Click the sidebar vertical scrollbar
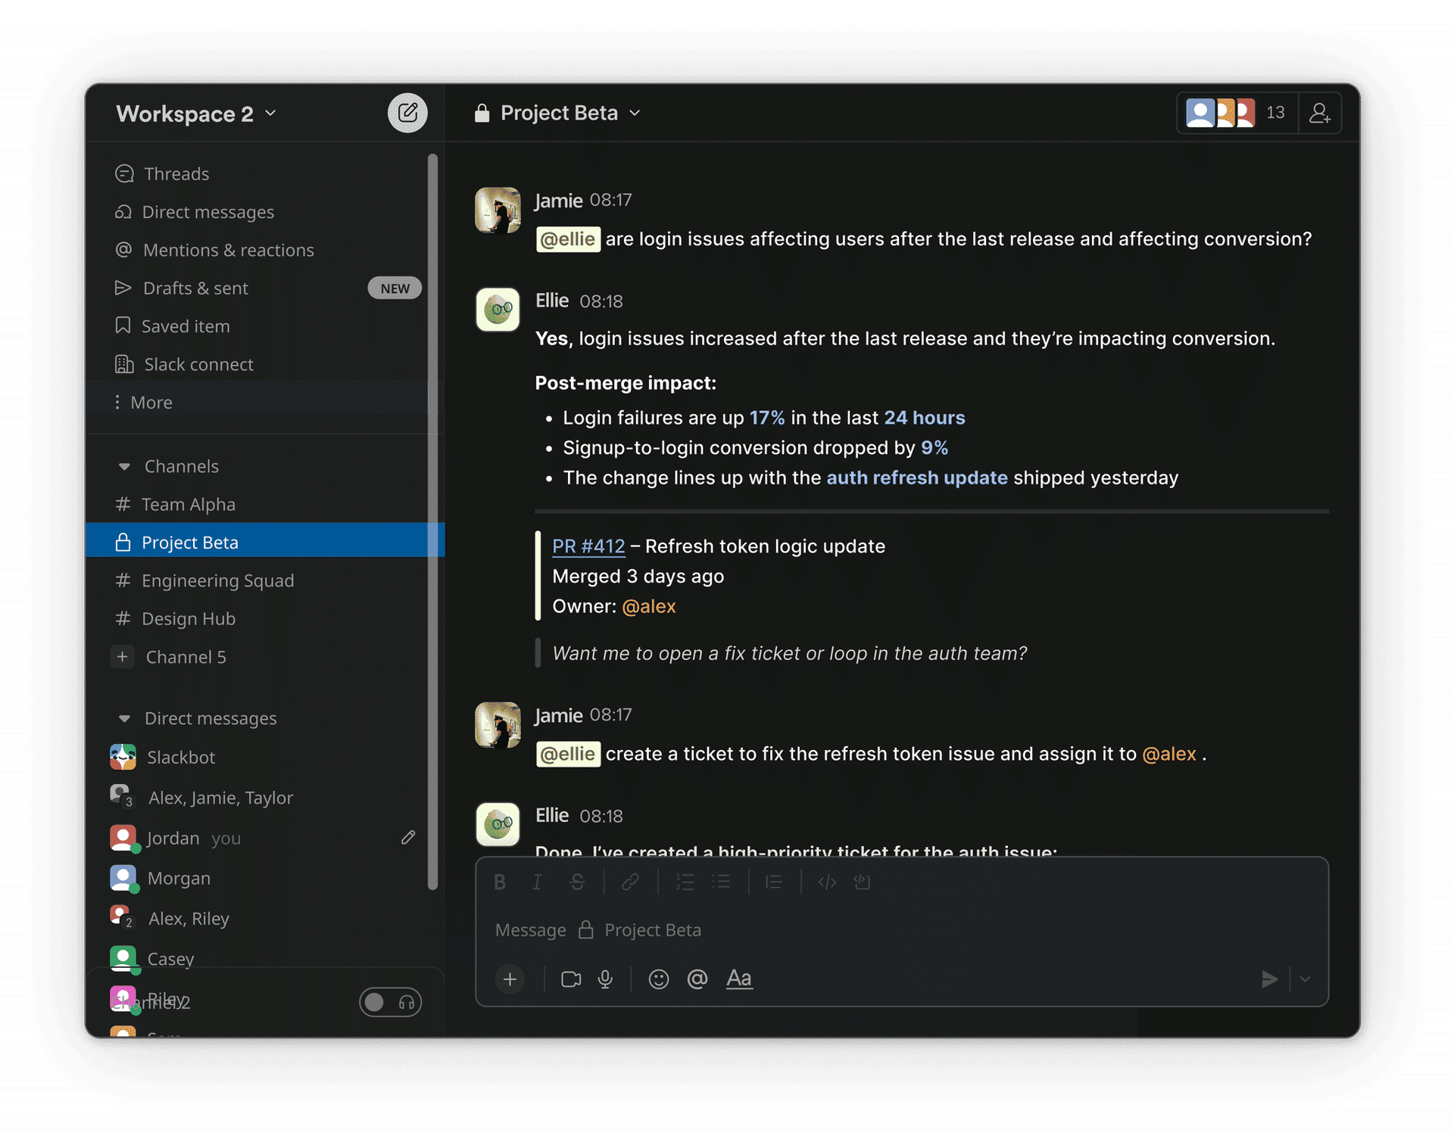Image resolution: width=1454 pixels, height=1133 pixels. click(433, 522)
